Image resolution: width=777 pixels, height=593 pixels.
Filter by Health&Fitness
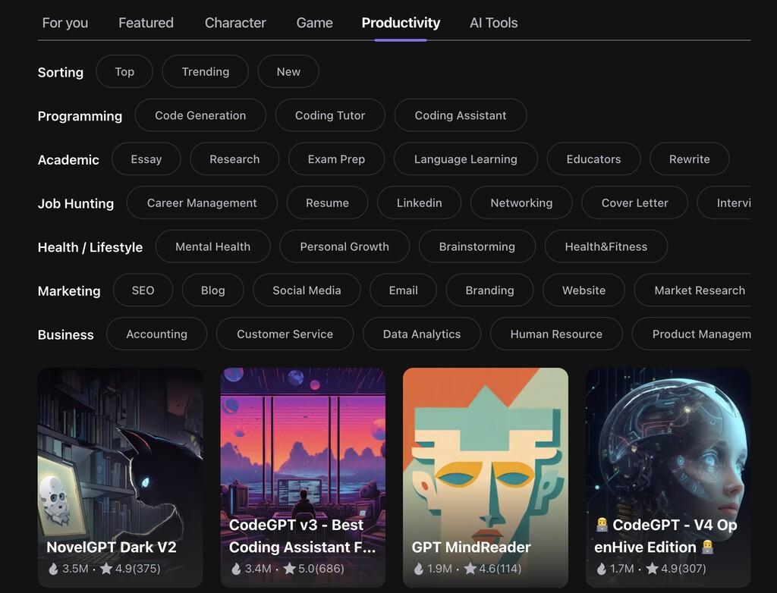pyautogui.click(x=606, y=246)
